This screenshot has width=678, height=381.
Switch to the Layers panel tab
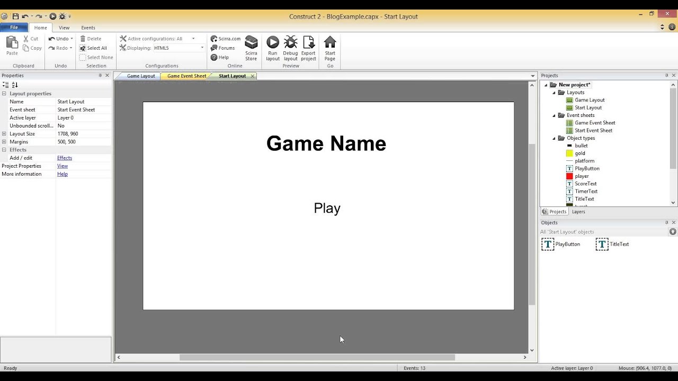578,212
